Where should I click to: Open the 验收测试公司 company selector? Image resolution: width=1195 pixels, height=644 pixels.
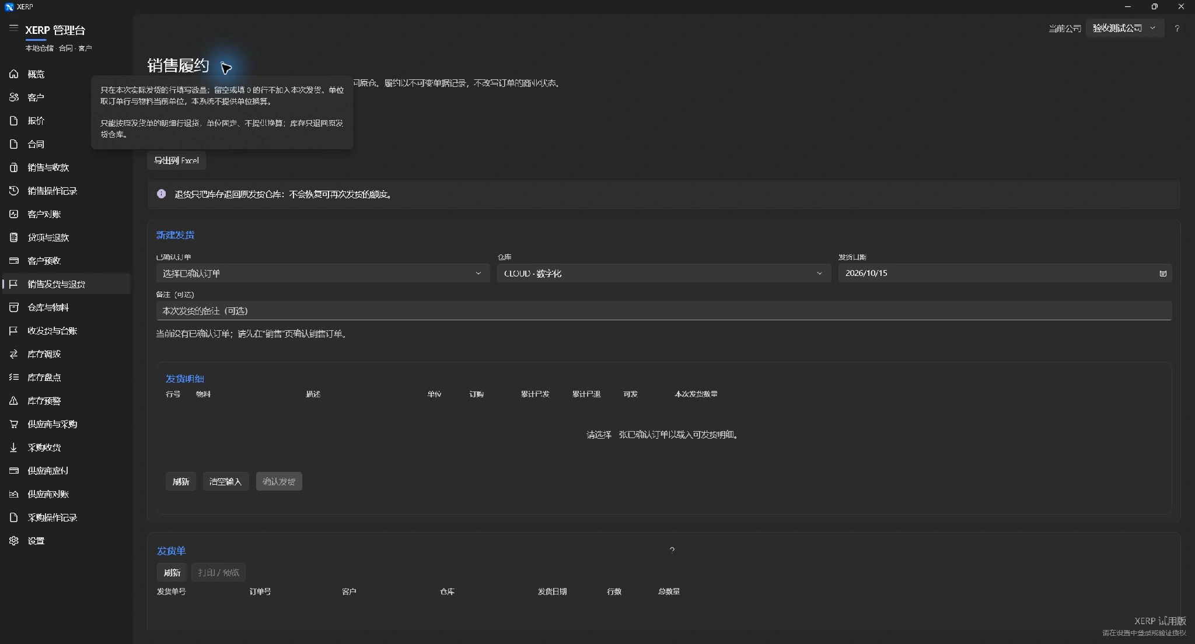[x=1124, y=28]
